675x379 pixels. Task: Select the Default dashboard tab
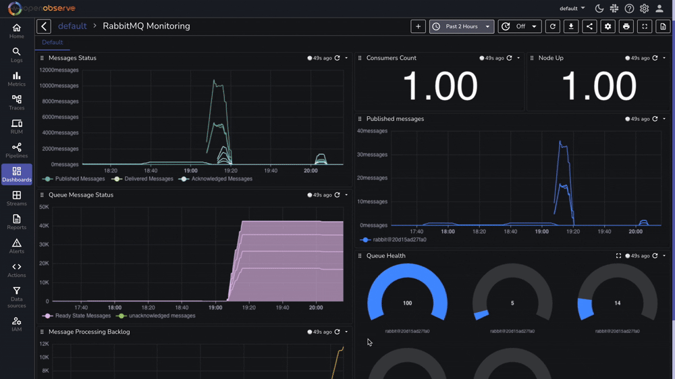(53, 43)
